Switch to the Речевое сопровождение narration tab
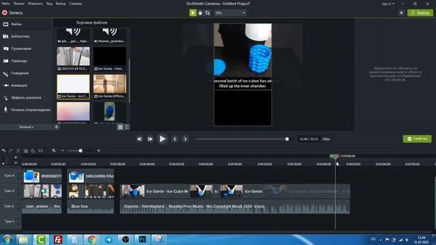The height and width of the screenshot is (245, 436). [x=26, y=110]
